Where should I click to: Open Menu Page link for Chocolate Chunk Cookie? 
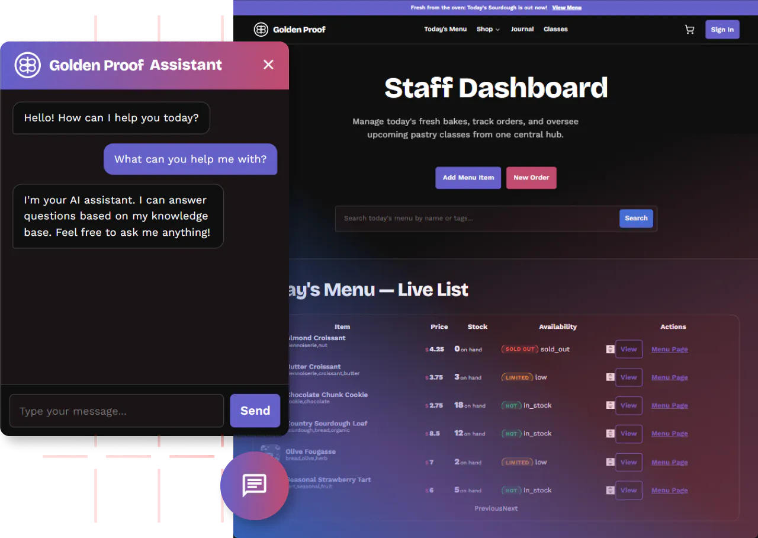pos(670,405)
